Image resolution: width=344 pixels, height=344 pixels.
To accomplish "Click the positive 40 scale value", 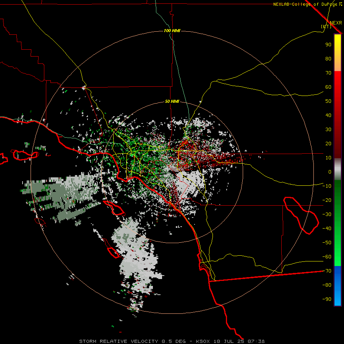I will [328, 115].
